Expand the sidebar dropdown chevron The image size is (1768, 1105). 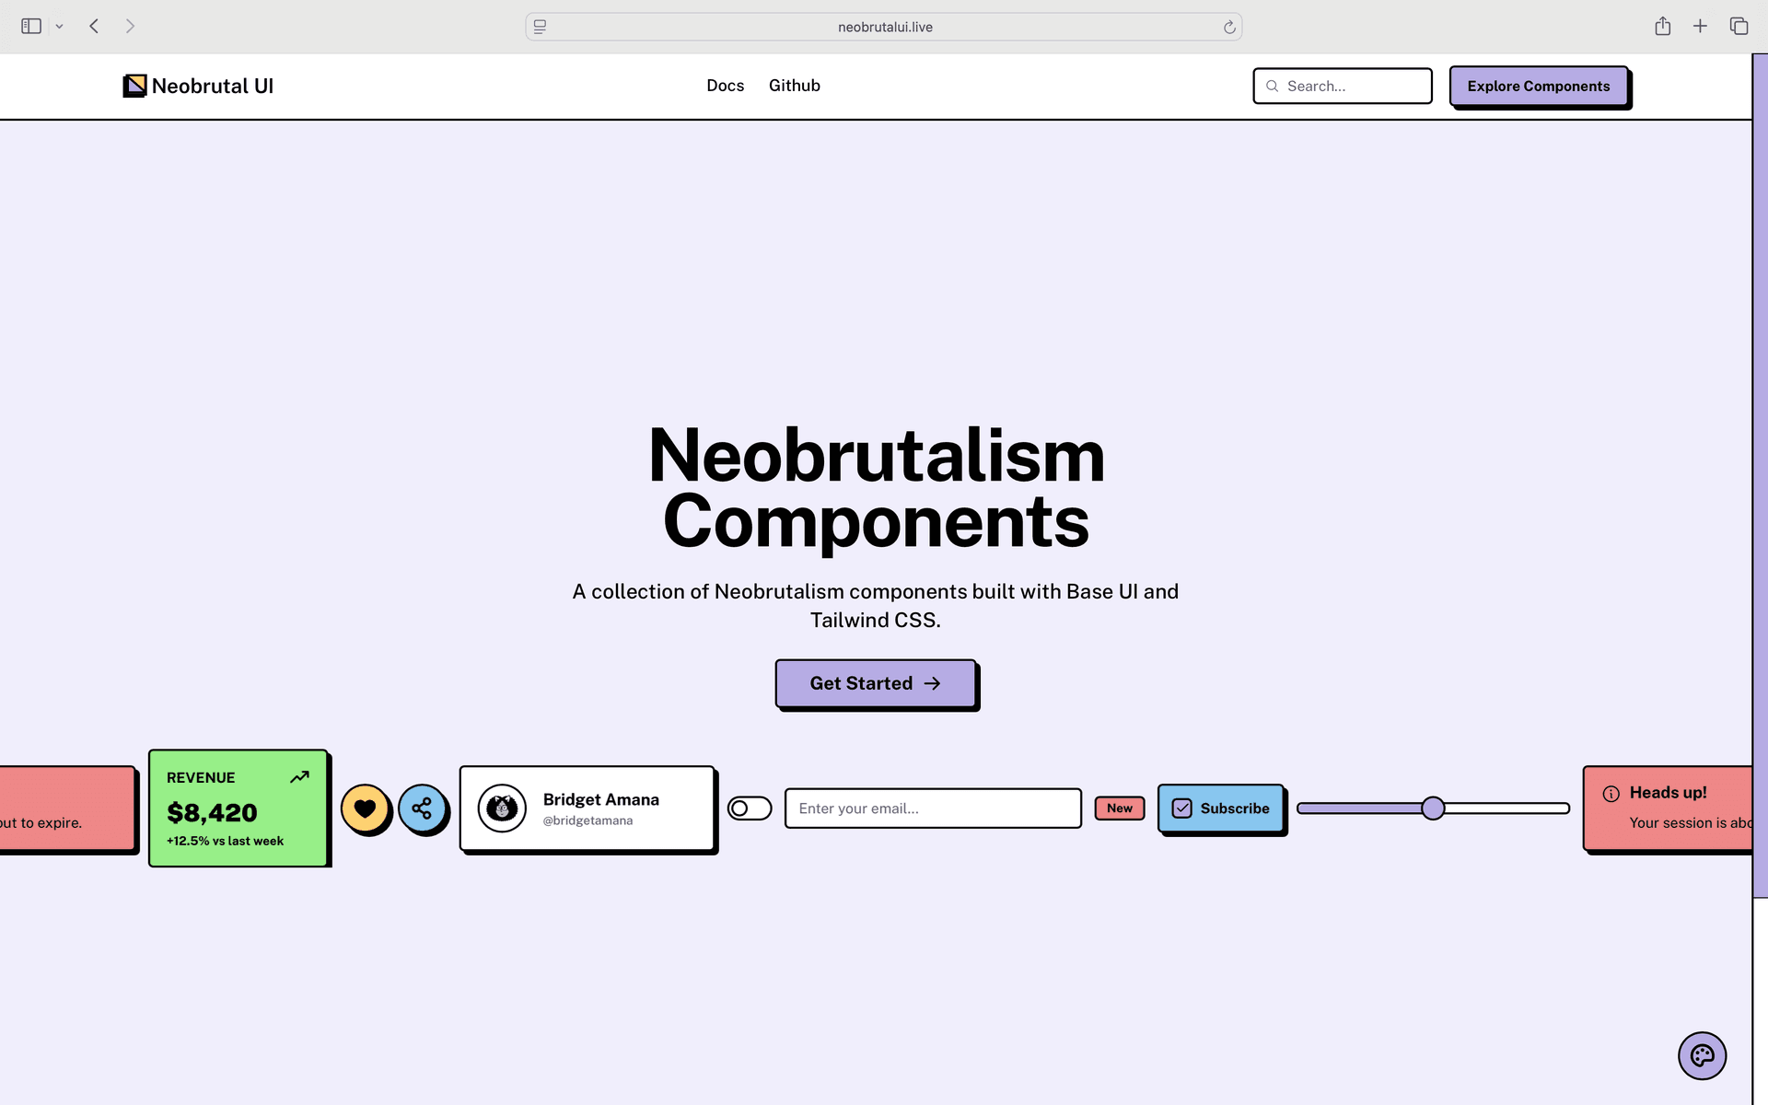coord(59,27)
